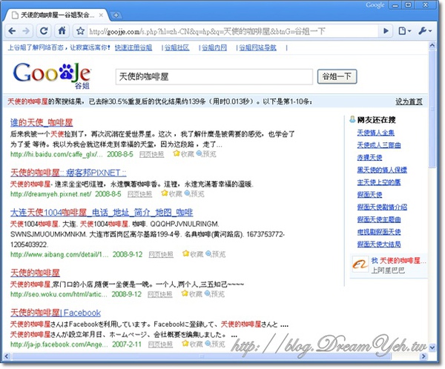445x369 pixels.
Task: Open result 天使的咖啡屋 | Facebook
Action: [56, 313]
